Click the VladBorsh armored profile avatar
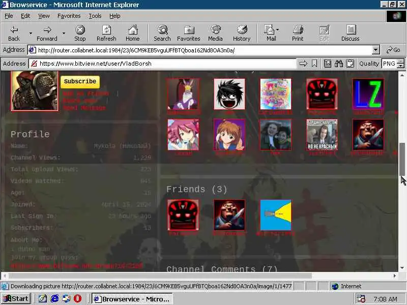The height and width of the screenshot is (305, 407). click(35, 91)
